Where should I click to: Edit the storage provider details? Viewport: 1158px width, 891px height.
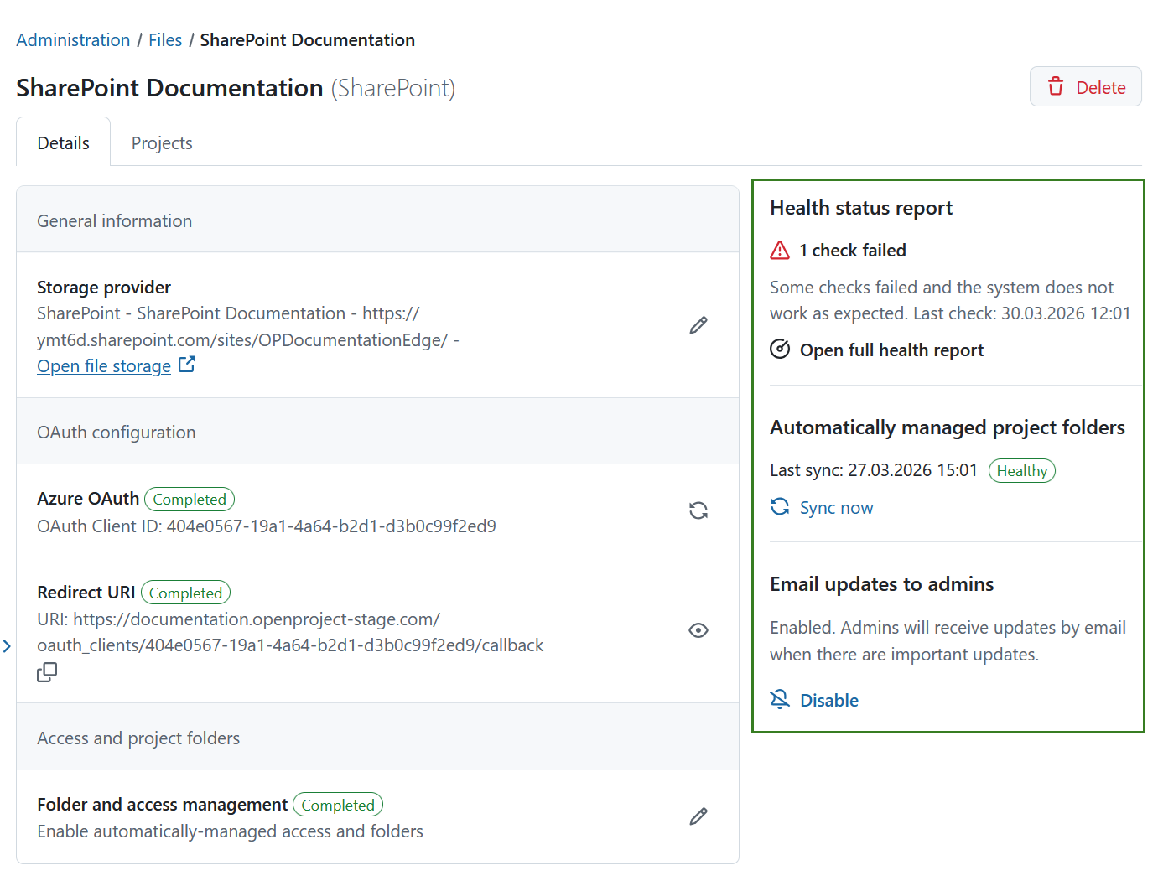click(x=698, y=325)
